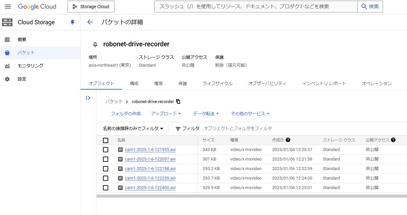The image size is (407, 215).
Task: Go back with the left arrow icon
Action: point(90,22)
